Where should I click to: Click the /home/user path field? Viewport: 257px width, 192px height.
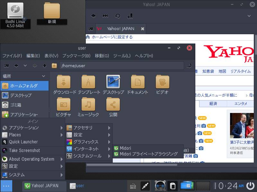pos(121,66)
